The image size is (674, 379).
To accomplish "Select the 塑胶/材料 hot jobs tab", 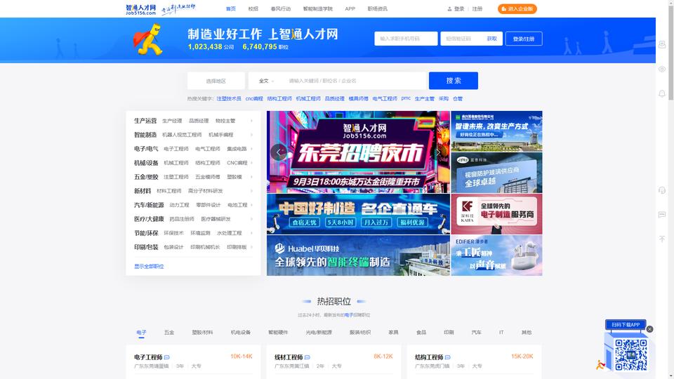I will click(202, 332).
